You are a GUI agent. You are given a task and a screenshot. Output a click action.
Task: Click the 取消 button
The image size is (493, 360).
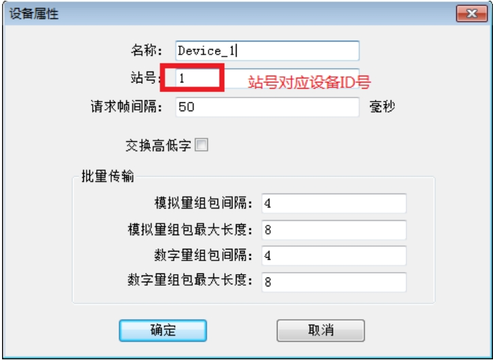pyautogui.click(x=320, y=331)
